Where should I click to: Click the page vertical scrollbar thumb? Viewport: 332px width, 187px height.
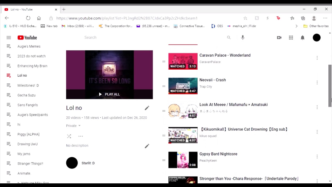330,86
